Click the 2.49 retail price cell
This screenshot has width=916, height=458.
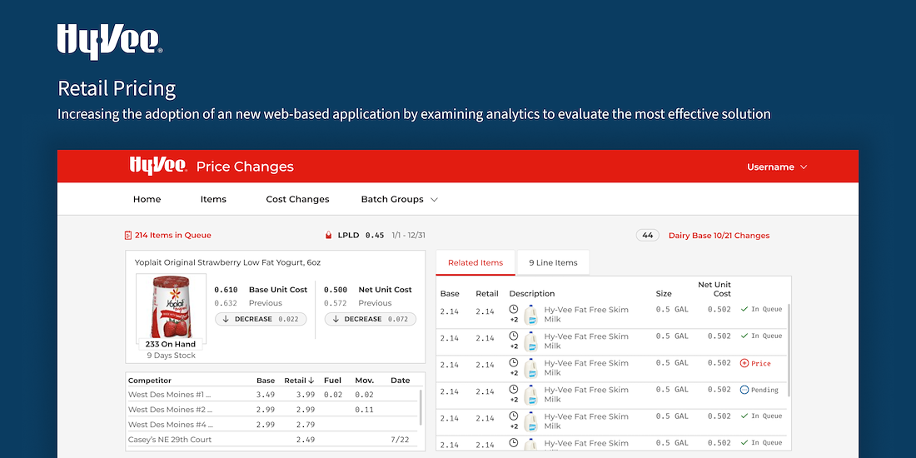coord(306,440)
